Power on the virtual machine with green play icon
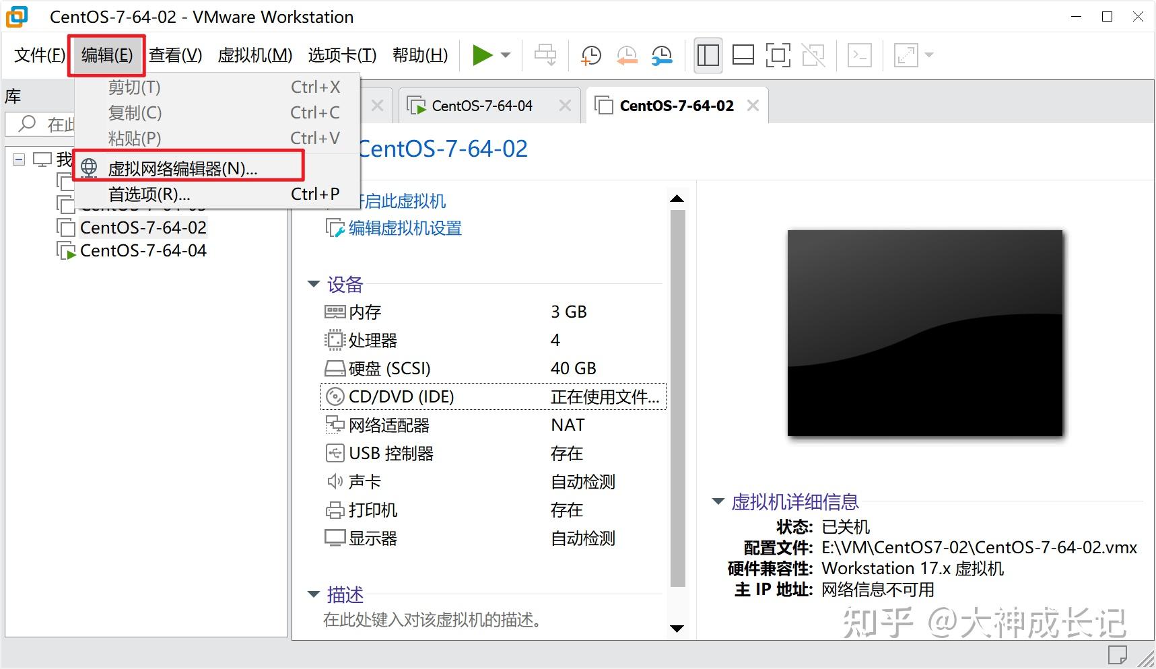The width and height of the screenshot is (1156, 669). [483, 55]
